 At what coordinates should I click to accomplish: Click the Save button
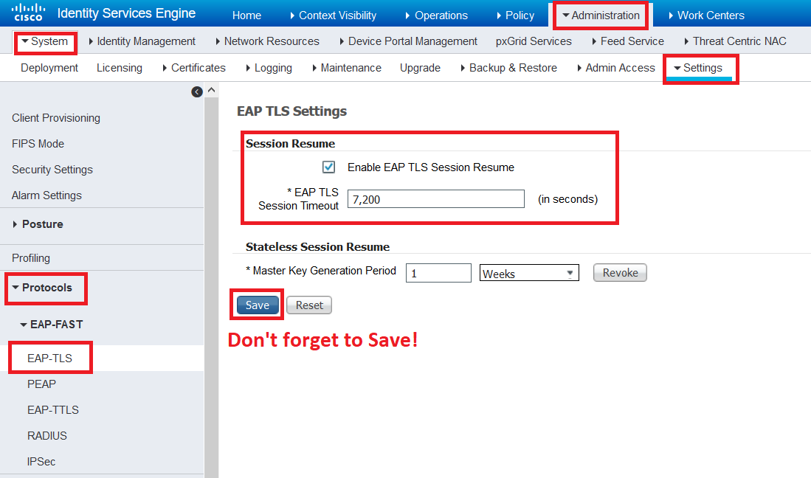[256, 305]
